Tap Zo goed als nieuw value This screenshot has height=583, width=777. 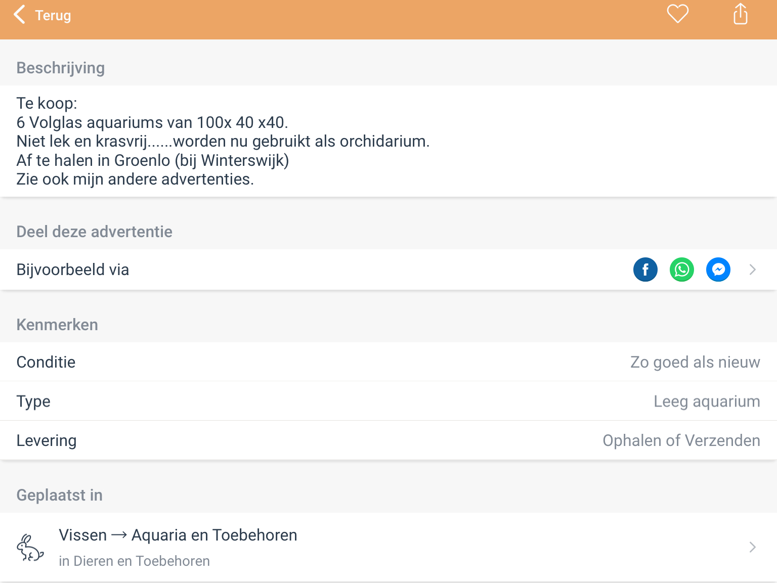[x=695, y=362]
